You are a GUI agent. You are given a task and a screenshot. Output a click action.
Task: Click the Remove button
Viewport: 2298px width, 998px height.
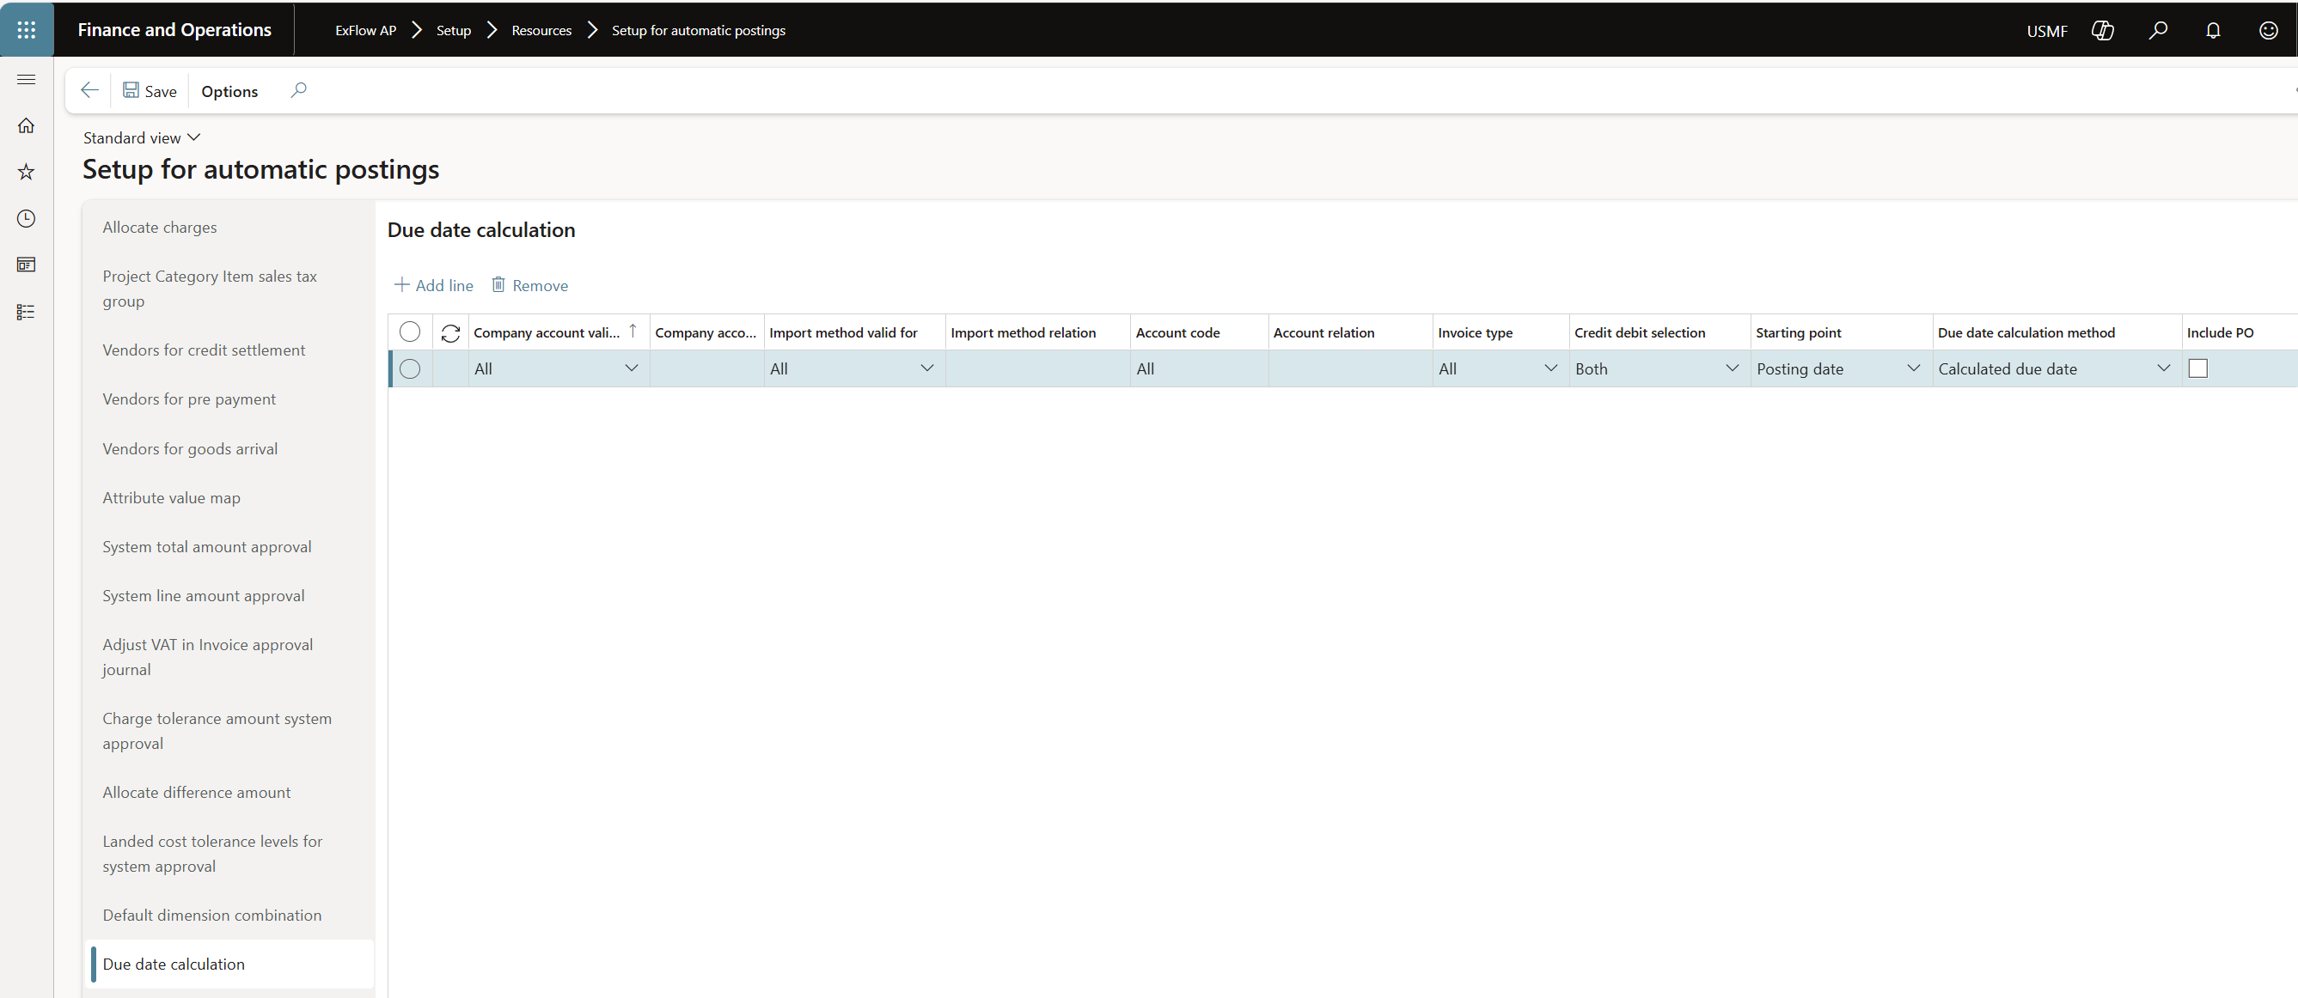[x=530, y=285]
